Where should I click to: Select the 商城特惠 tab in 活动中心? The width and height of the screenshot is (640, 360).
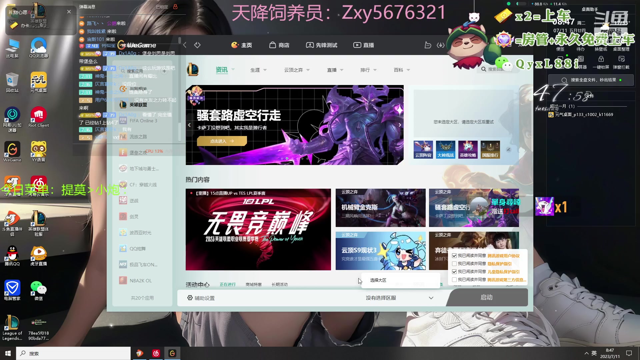(253, 284)
